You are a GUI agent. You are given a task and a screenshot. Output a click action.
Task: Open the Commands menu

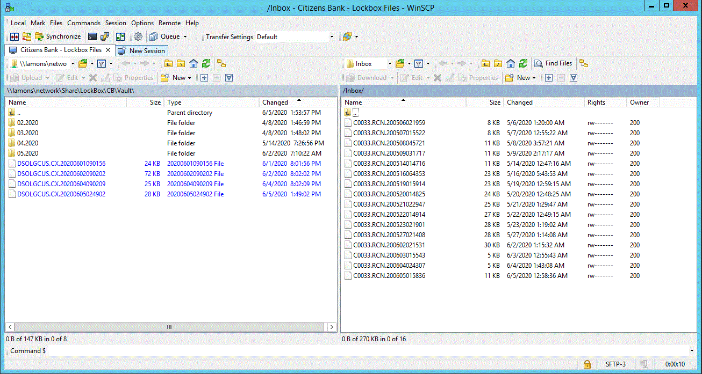click(x=83, y=23)
